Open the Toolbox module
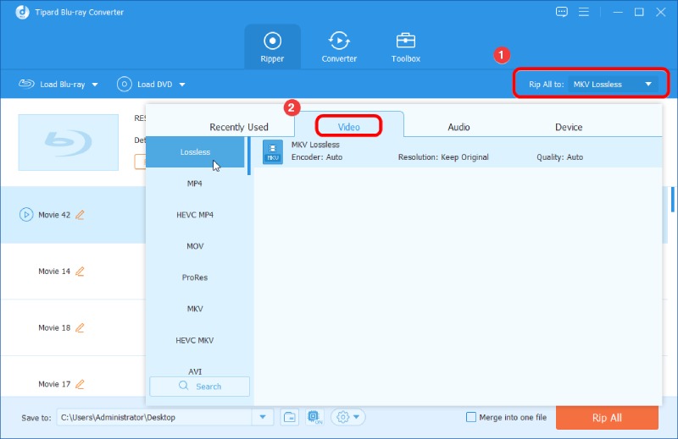 (x=406, y=47)
